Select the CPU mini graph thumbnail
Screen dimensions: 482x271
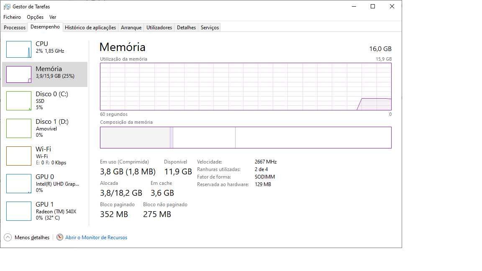point(19,49)
